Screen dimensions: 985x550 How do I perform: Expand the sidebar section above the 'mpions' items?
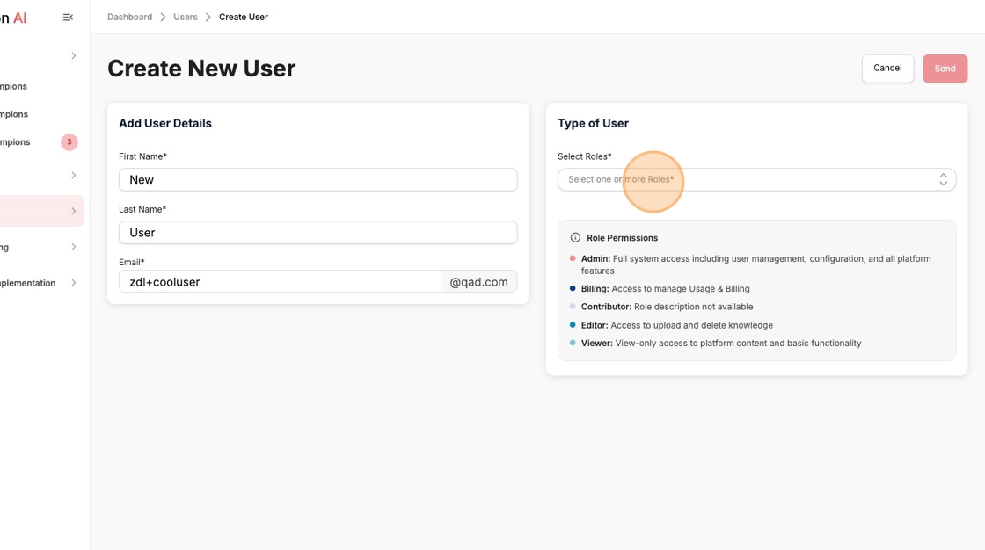(x=74, y=56)
